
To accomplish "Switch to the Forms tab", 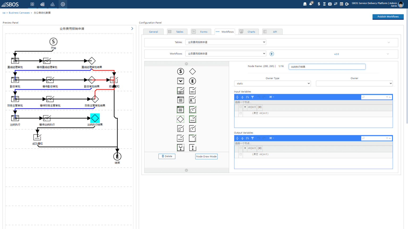I will coord(201,32).
